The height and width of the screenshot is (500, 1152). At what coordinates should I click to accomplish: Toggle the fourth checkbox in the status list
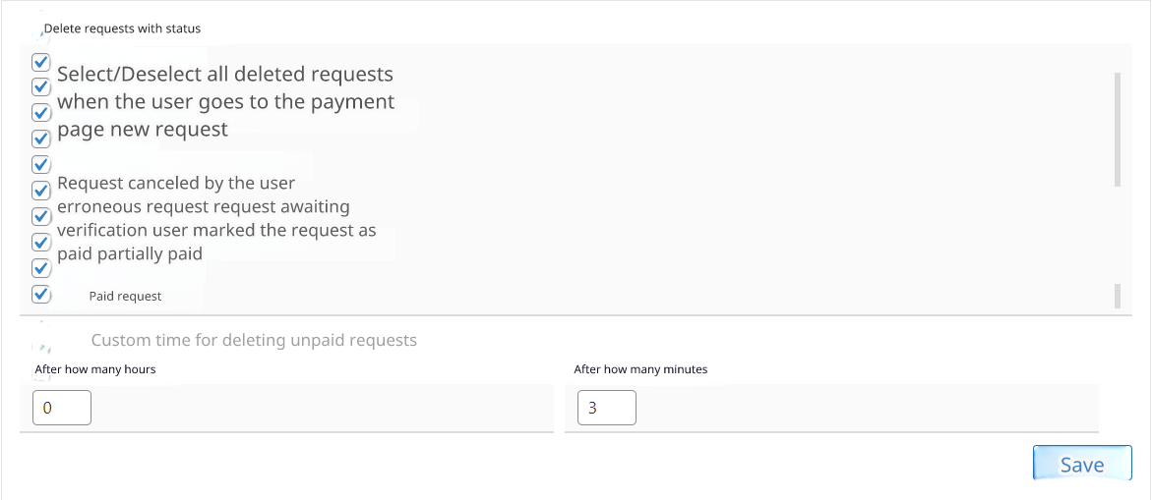[41, 139]
